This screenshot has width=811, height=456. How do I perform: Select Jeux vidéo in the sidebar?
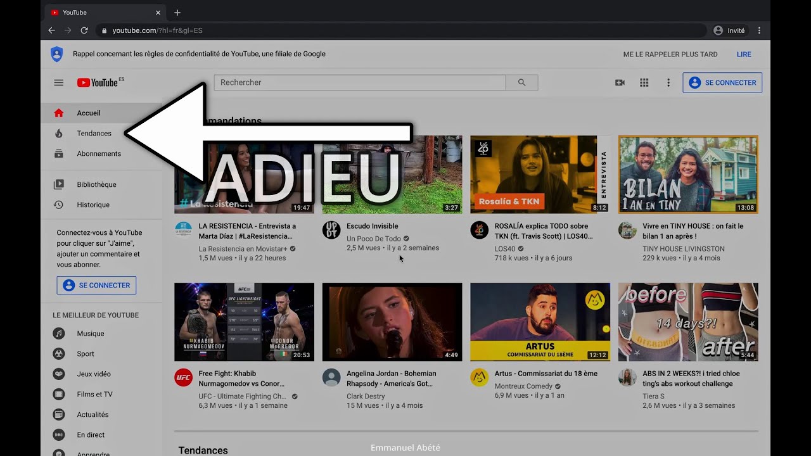(101, 374)
